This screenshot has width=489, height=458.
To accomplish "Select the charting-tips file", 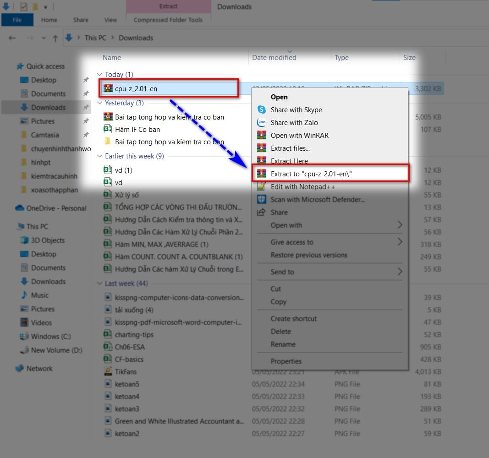I will coord(134,335).
